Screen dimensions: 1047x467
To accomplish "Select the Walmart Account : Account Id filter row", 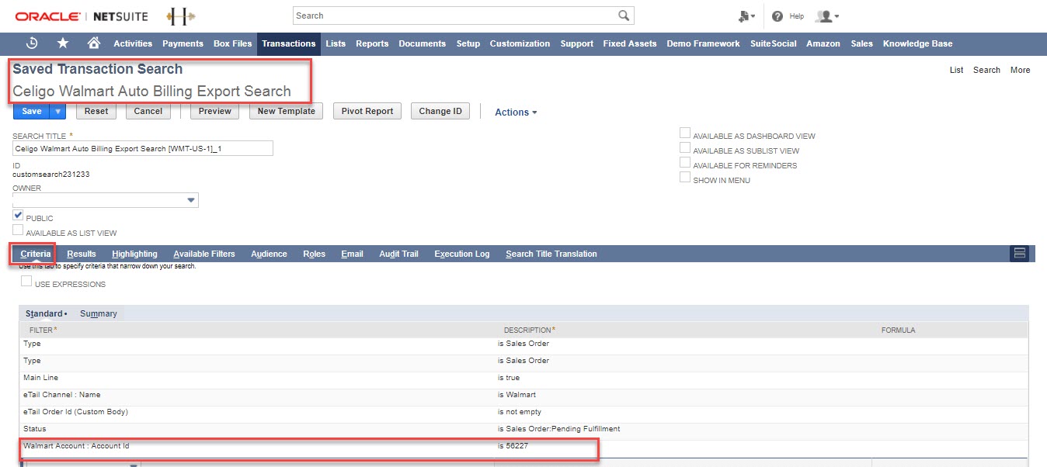I will tap(524, 446).
